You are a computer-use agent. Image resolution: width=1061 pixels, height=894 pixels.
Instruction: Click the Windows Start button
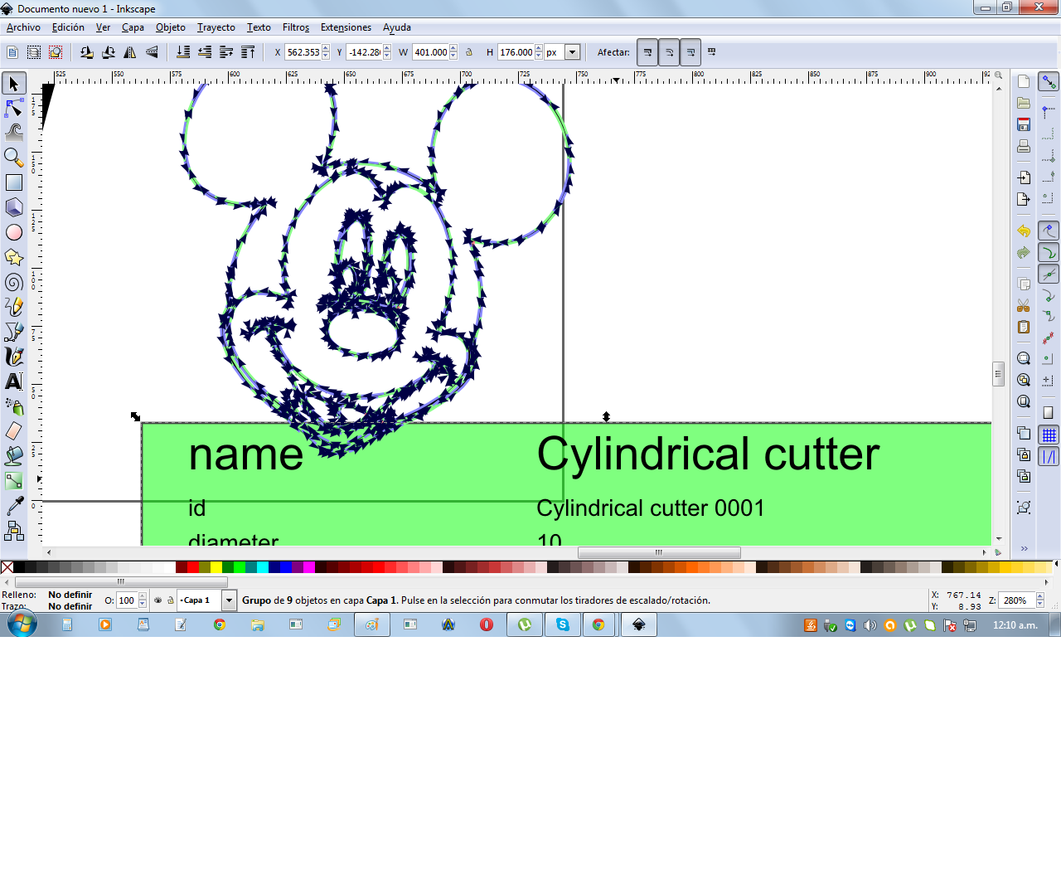[x=22, y=624]
